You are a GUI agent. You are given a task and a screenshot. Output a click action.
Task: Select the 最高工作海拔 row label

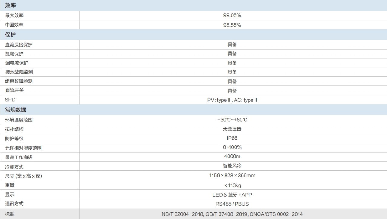tap(19, 157)
